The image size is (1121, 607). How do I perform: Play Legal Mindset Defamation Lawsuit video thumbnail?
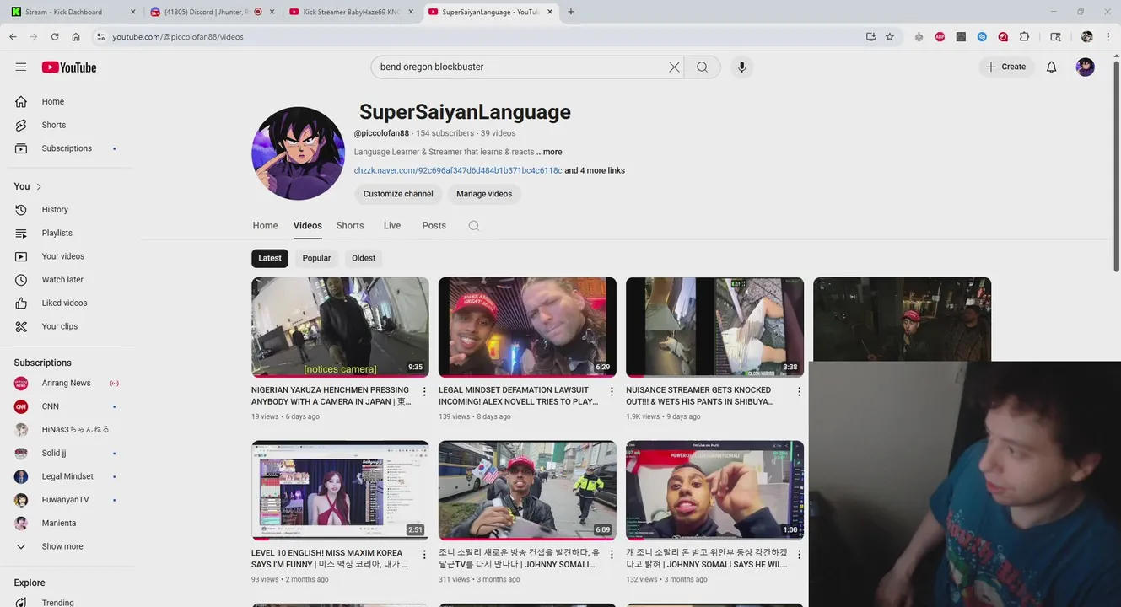tap(527, 327)
